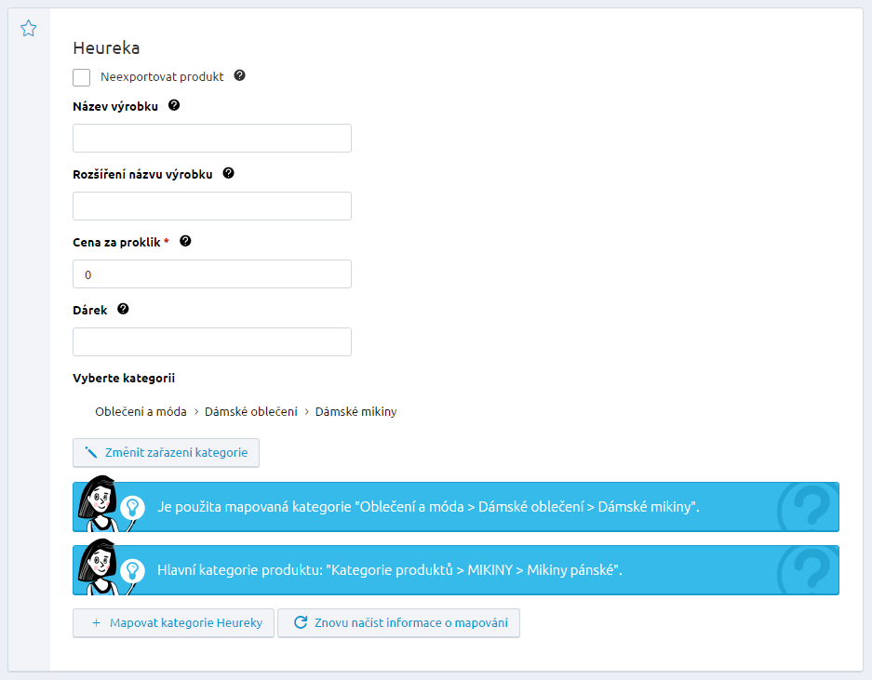Click Znovu načíst informace o mapování
The image size is (872, 680).
pos(398,622)
